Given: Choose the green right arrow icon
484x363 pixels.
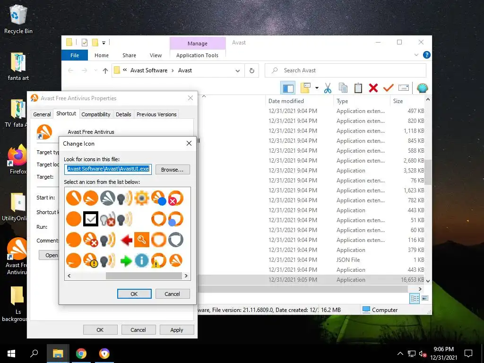Looking at the screenshot, I should (126, 261).
